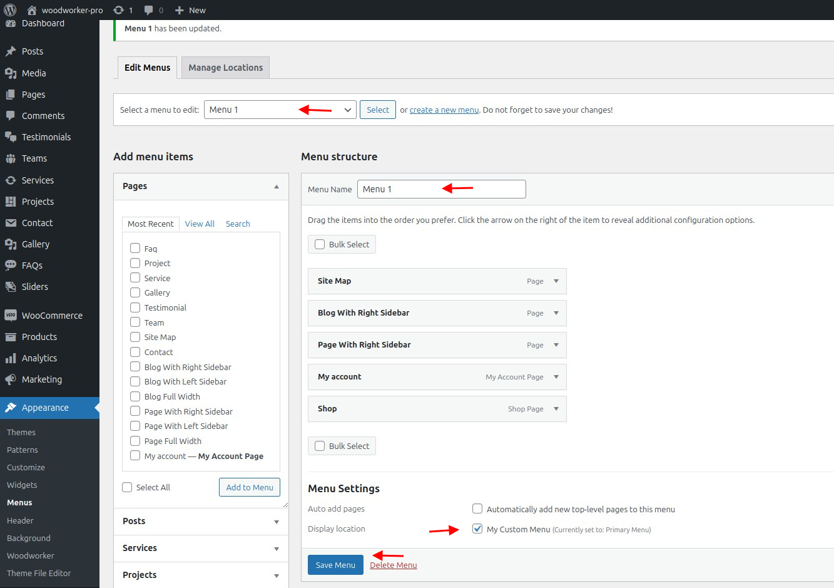Open Sliders in the admin sidebar
This screenshot has height=588, width=834.
click(x=34, y=287)
